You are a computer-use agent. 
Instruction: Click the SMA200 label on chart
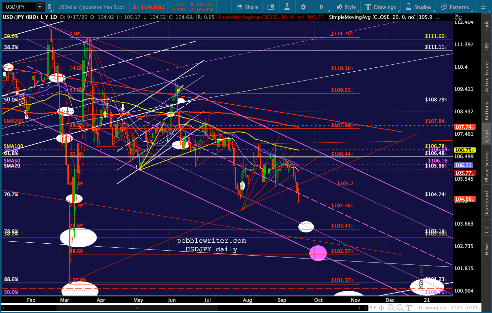(x=14, y=121)
